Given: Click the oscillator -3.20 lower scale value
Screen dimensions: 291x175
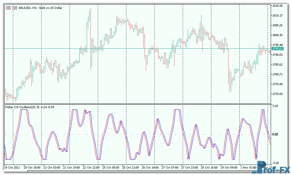Looking at the screenshot, I should tap(276, 163).
